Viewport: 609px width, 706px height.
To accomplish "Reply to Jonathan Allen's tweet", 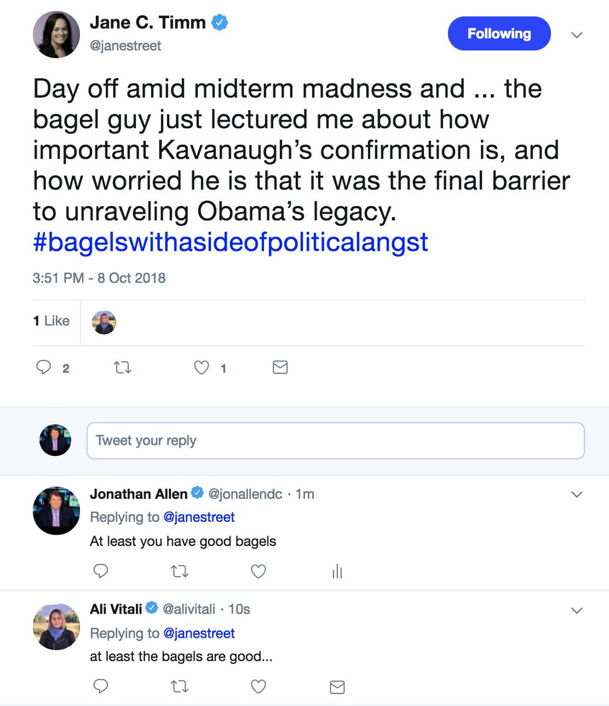I will pyautogui.click(x=101, y=571).
